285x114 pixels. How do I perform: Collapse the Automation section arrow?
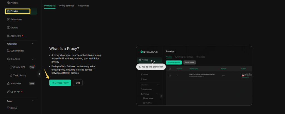click(x=33, y=44)
